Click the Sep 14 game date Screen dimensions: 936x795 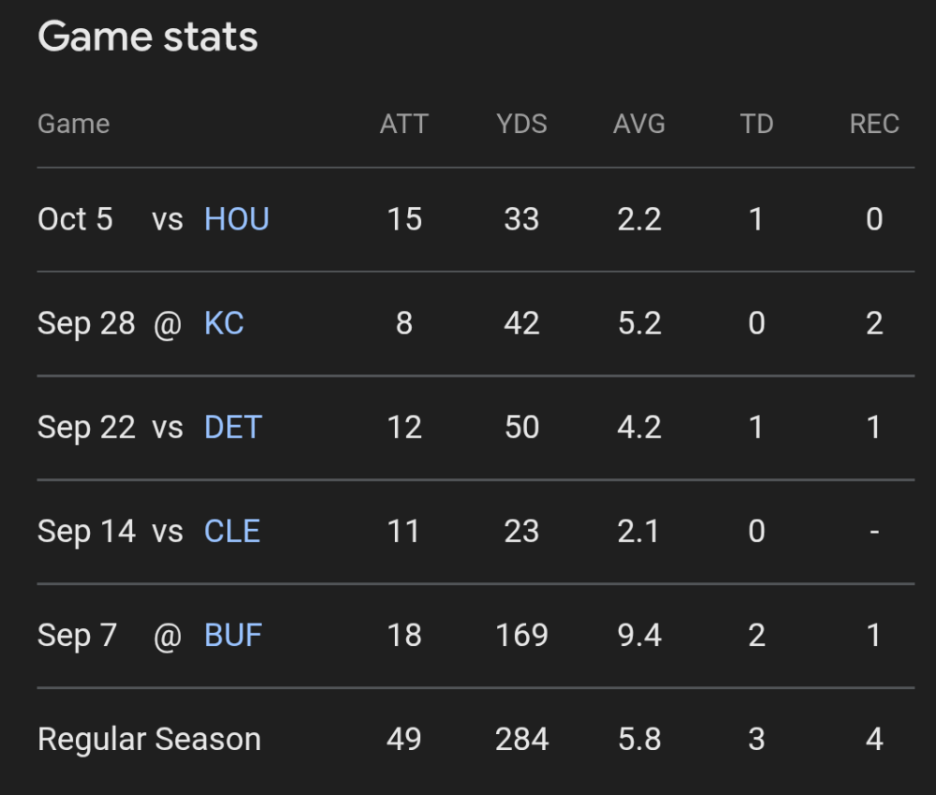pyautogui.click(x=86, y=531)
